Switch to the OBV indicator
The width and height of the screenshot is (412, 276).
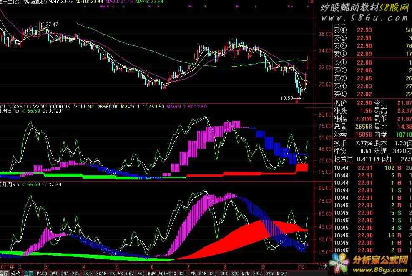(130, 274)
